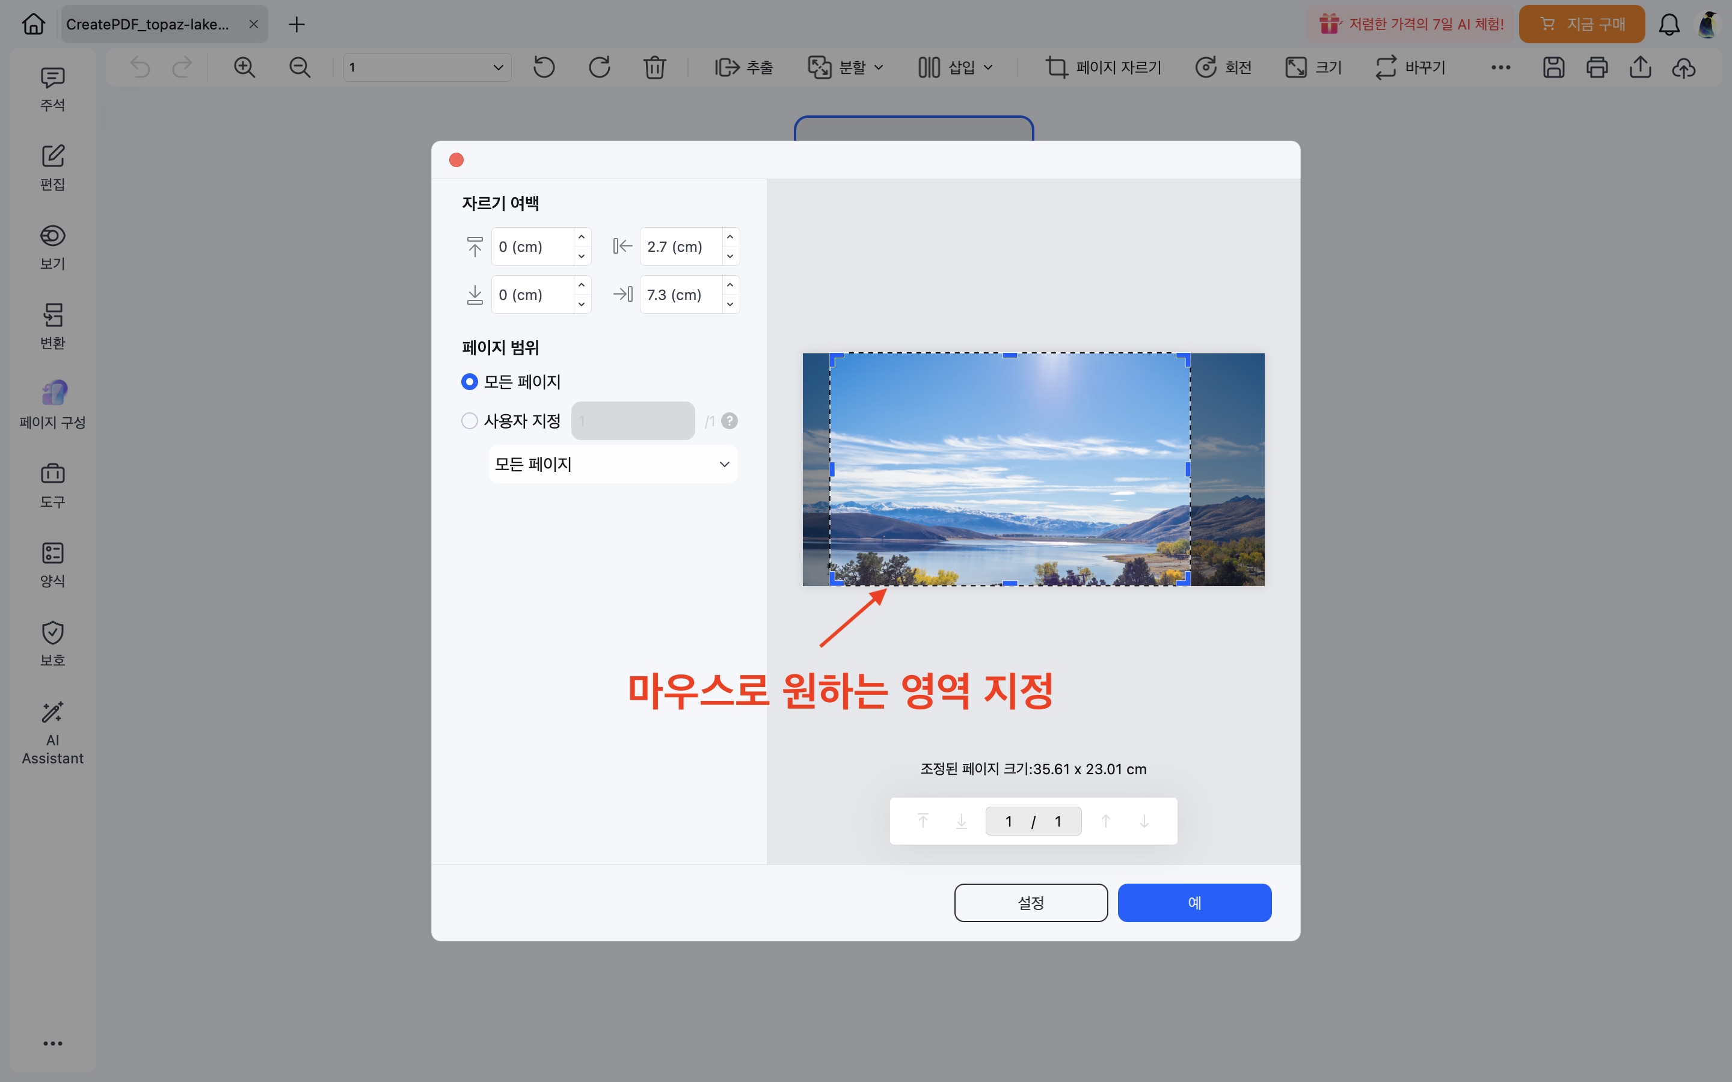Select the 사용자 지정 radio button
This screenshot has width=1732, height=1082.
pos(470,421)
